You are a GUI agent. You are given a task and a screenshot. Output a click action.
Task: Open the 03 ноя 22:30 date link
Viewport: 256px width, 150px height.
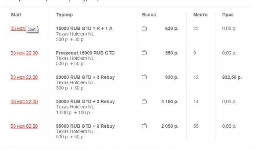click(24, 53)
